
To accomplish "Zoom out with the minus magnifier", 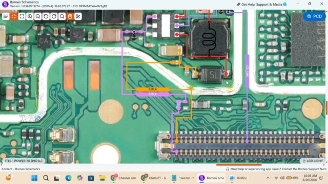I will [38, 16].
